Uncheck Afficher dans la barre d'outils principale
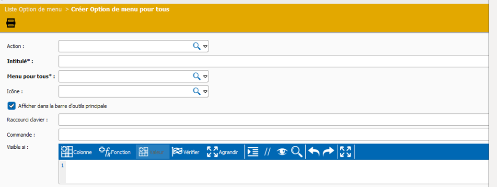Screen dimensions: 497x187 click(12, 106)
